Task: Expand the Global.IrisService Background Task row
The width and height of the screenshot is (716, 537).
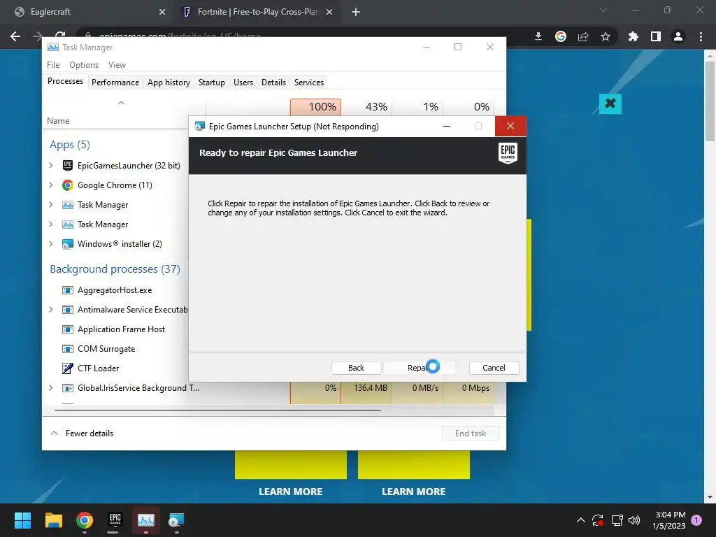Action: pyautogui.click(x=50, y=387)
